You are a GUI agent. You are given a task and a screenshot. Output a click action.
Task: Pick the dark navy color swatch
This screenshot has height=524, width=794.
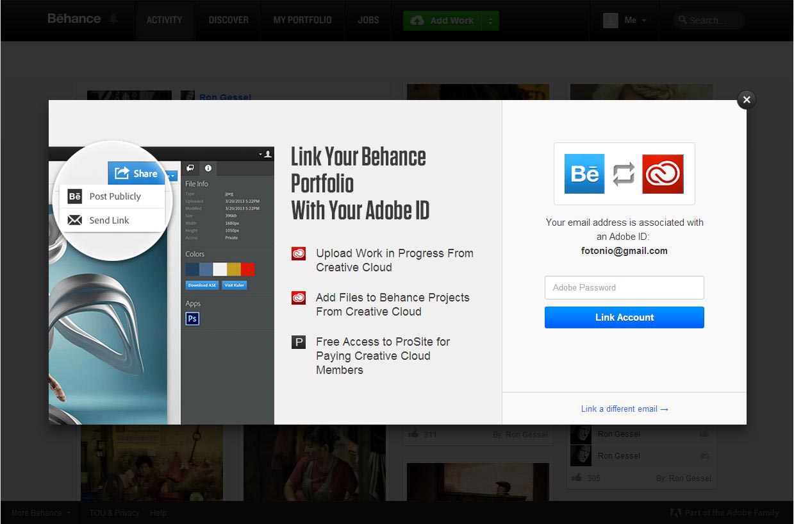(192, 269)
